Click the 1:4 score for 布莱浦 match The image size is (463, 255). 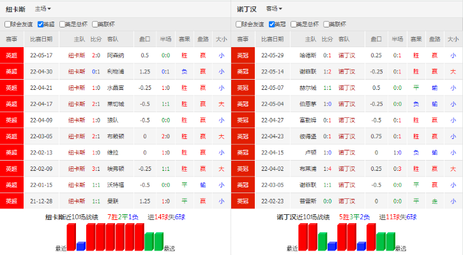pos(327,169)
